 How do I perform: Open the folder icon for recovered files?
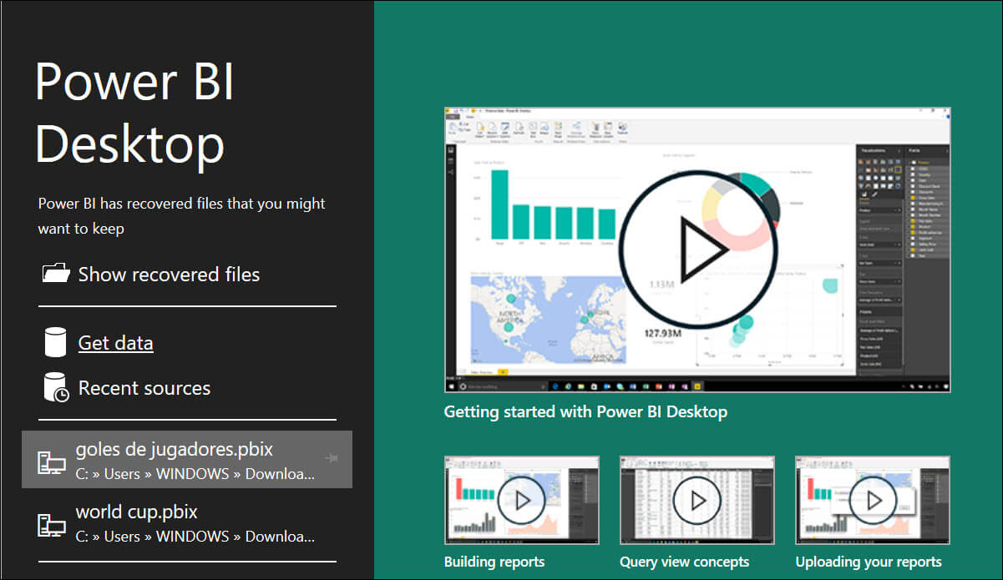56,273
